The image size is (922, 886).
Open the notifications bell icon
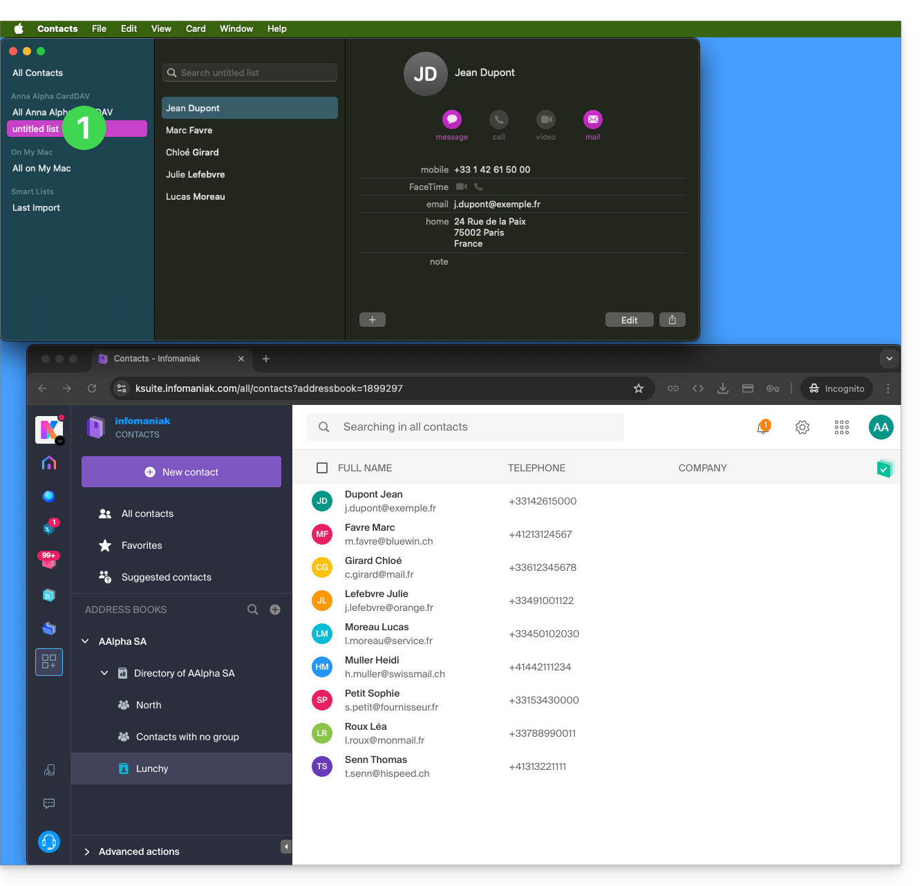[x=763, y=427]
